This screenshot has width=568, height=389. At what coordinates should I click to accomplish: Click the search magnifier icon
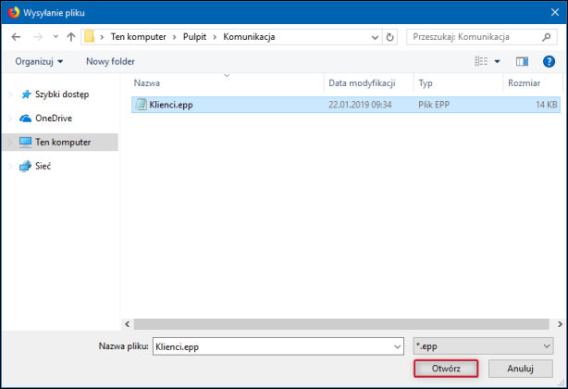click(547, 37)
